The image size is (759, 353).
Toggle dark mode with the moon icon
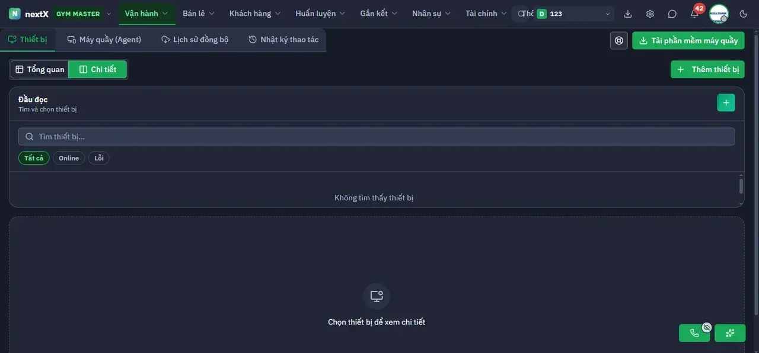click(x=744, y=14)
